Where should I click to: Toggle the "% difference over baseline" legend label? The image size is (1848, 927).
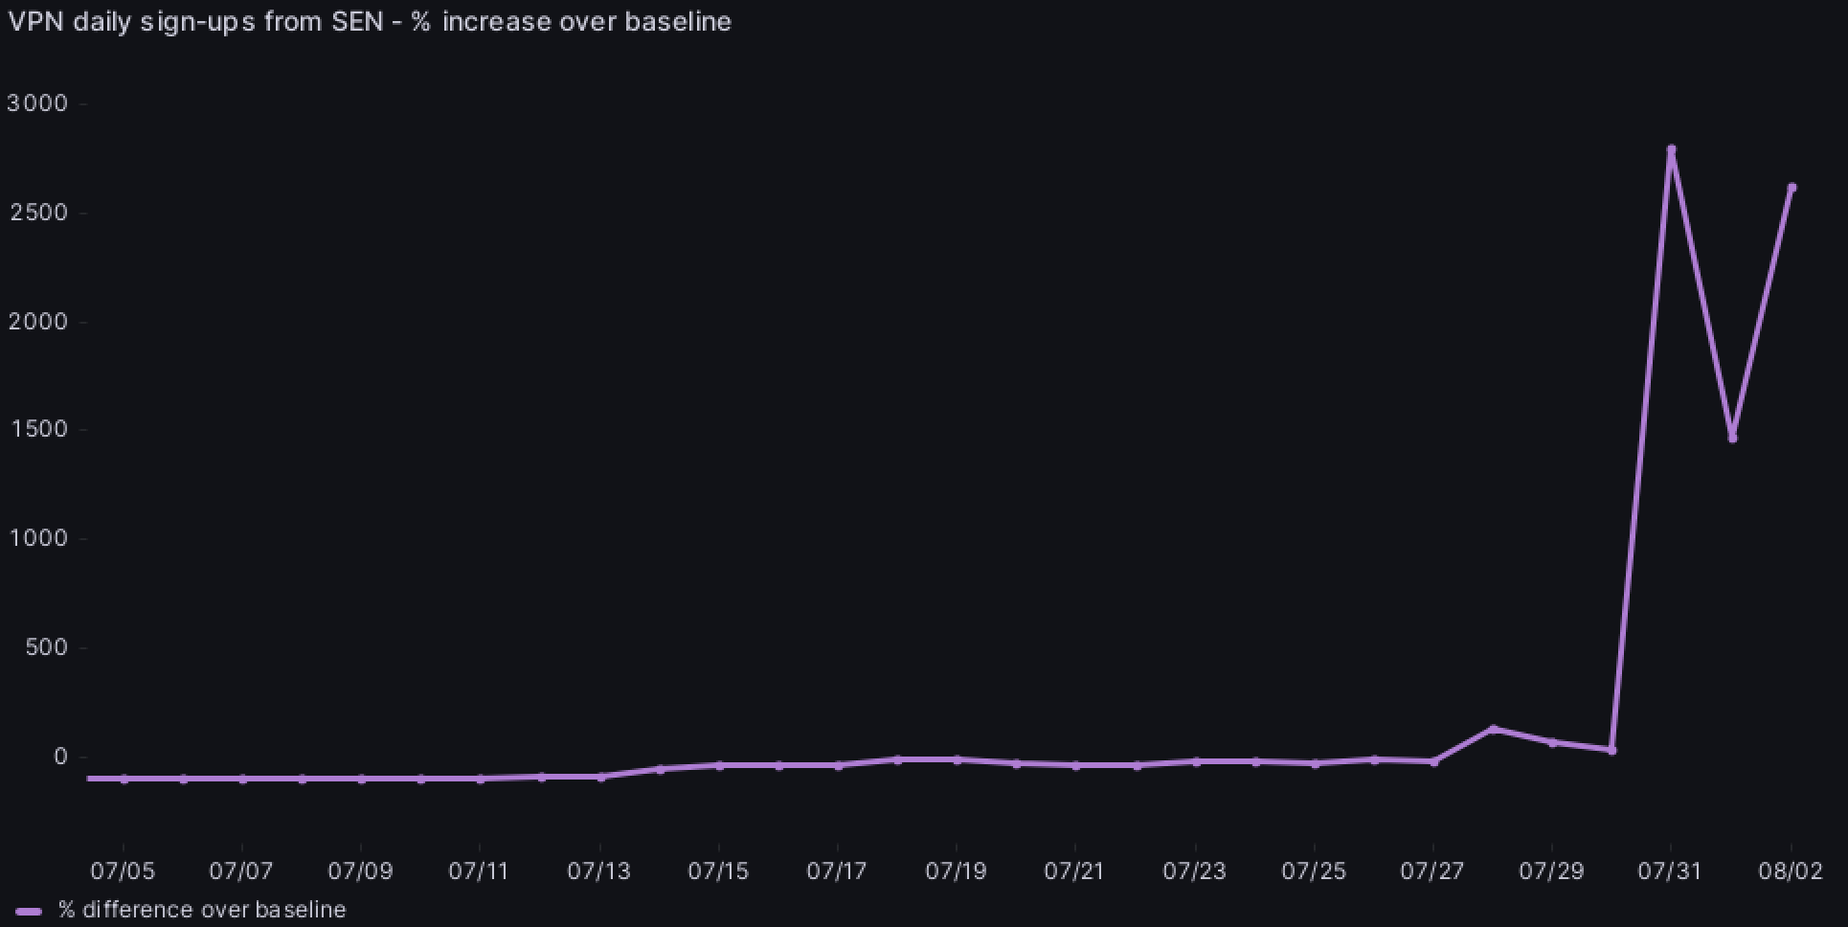coord(201,910)
